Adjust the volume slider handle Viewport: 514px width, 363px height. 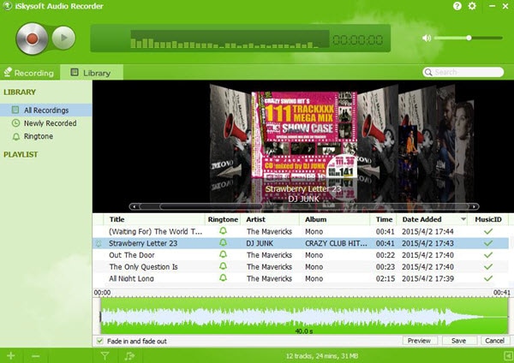(469, 38)
